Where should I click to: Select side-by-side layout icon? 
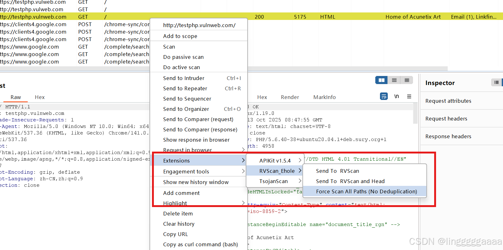(381, 80)
